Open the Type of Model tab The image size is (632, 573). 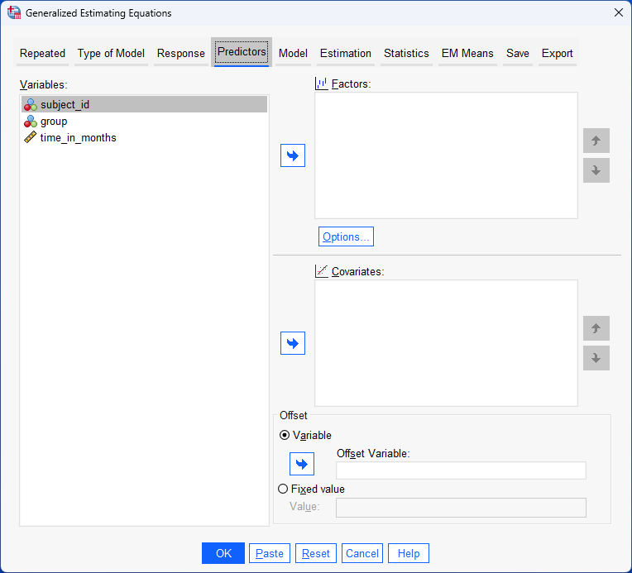pyautogui.click(x=111, y=53)
